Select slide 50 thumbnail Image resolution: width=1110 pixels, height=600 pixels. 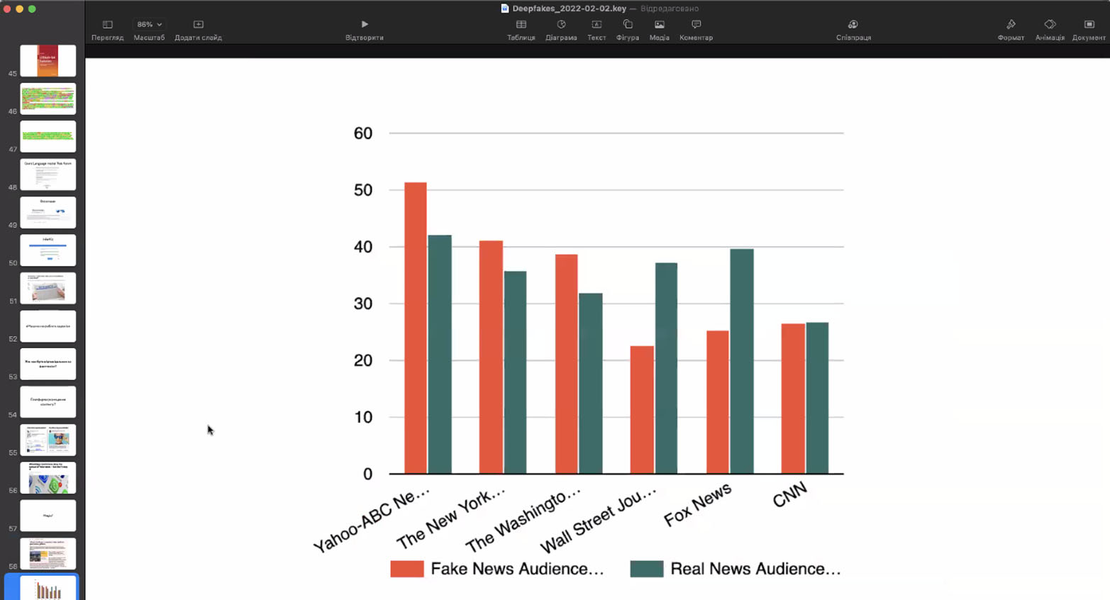pyautogui.click(x=48, y=250)
